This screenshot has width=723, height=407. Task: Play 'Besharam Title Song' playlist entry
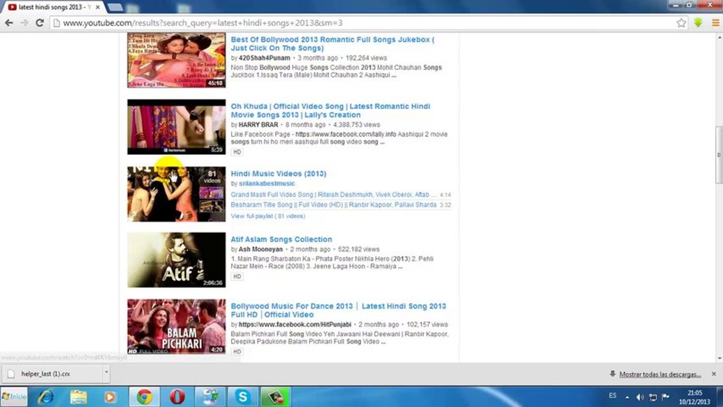[x=334, y=205]
